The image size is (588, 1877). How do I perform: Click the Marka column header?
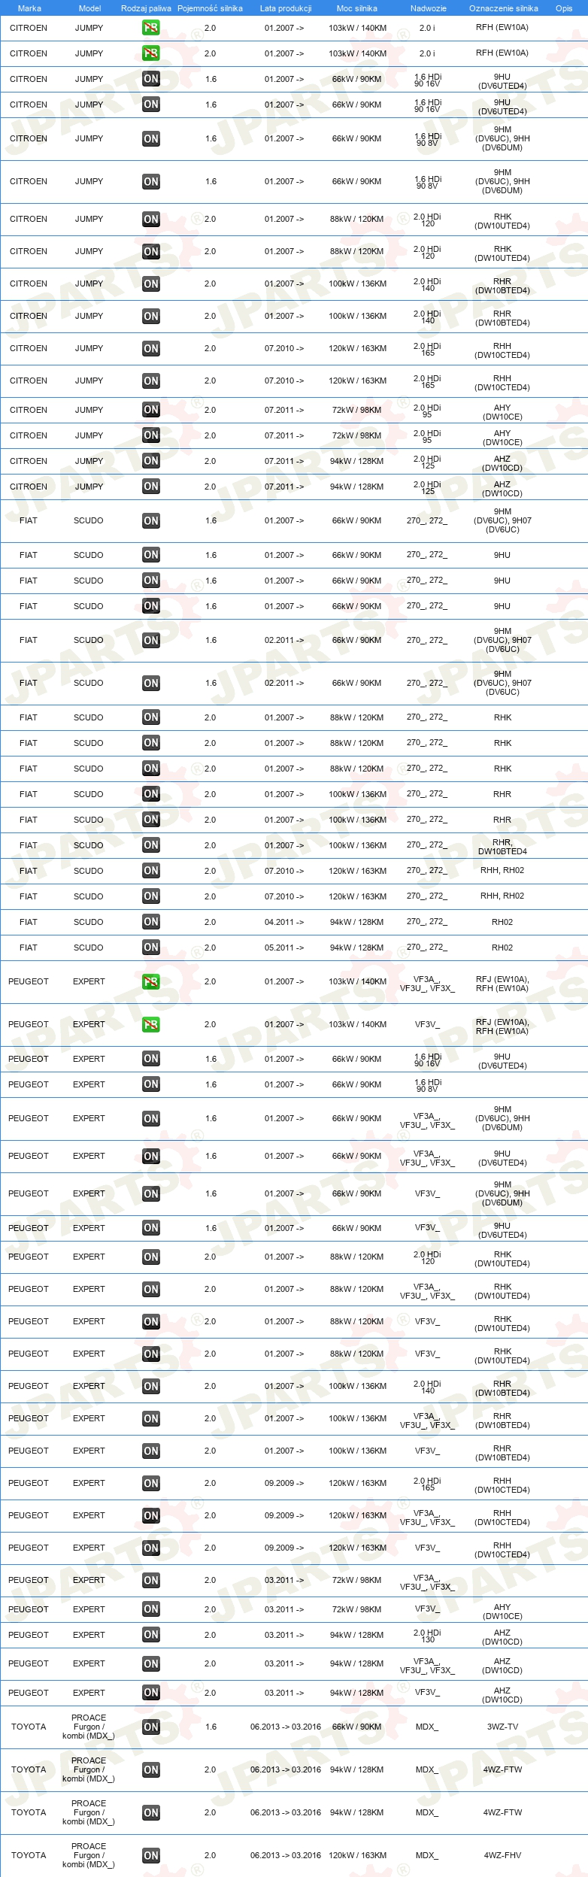pos(29,8)
